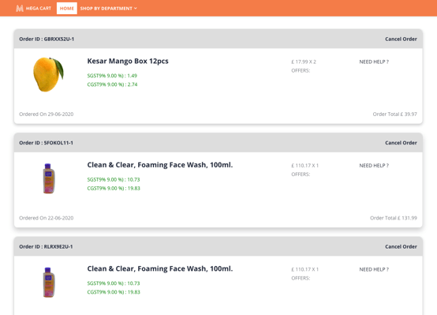Cancel order GBRXX52U-1
The height and width of the screenshot is (315, 437).
401,39
